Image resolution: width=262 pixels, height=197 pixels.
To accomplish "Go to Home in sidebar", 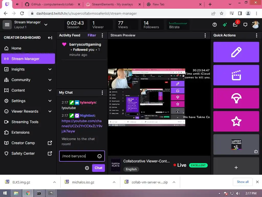I will (28, 48).
